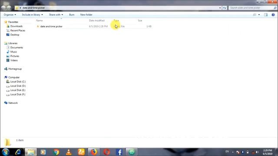Open Pictures library

click(15, 56)
